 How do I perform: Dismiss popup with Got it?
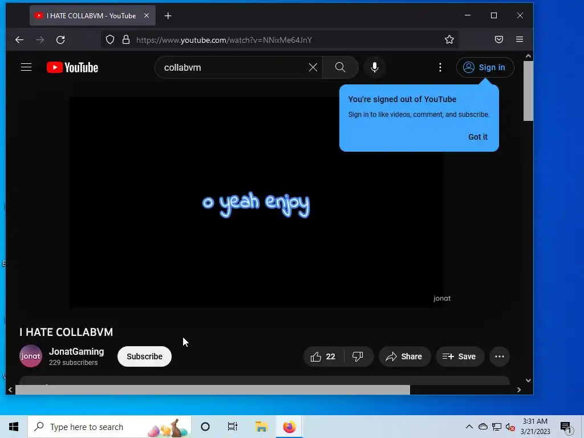point(478,137)
